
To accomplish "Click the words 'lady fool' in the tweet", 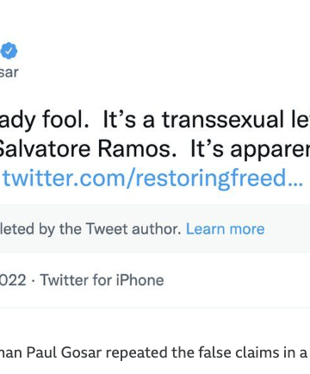I will [x=44, y=121].
